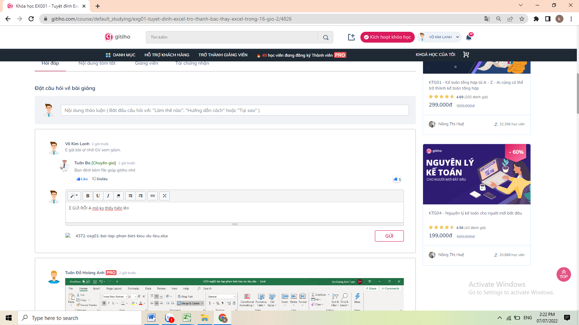Image resolution: width=579 pixels, height=325 pixels.
Task: Click the browser address bar URL
Action: [171, 19]
